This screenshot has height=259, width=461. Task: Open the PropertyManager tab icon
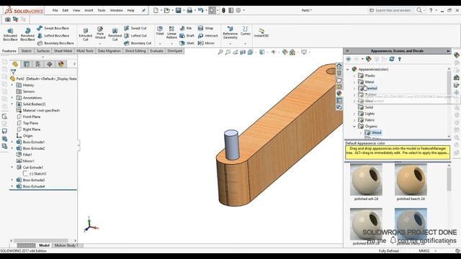[x=27, y=64]
